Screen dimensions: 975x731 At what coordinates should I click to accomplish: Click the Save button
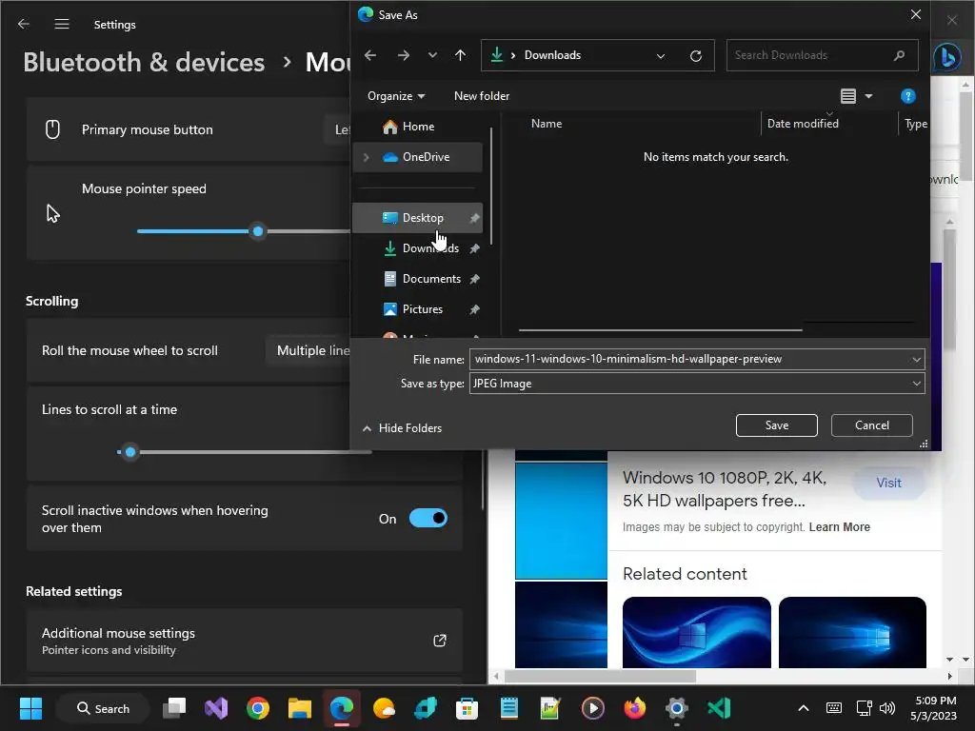777,425
